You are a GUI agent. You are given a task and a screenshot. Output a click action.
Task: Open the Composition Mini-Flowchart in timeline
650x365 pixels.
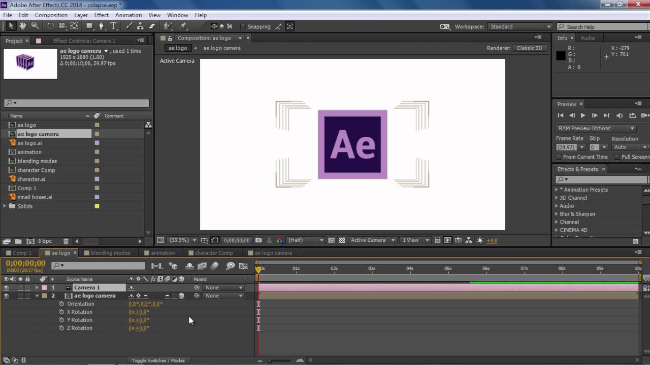click(157, 266)
